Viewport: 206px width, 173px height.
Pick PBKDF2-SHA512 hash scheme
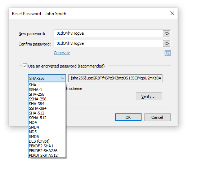[47, 155]
